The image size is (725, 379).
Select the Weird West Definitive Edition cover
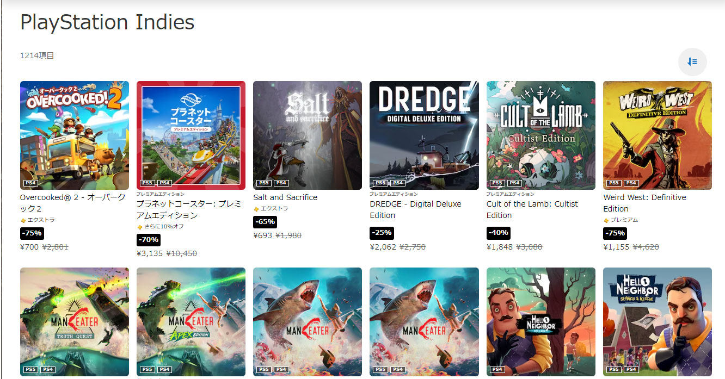(658, 135)
